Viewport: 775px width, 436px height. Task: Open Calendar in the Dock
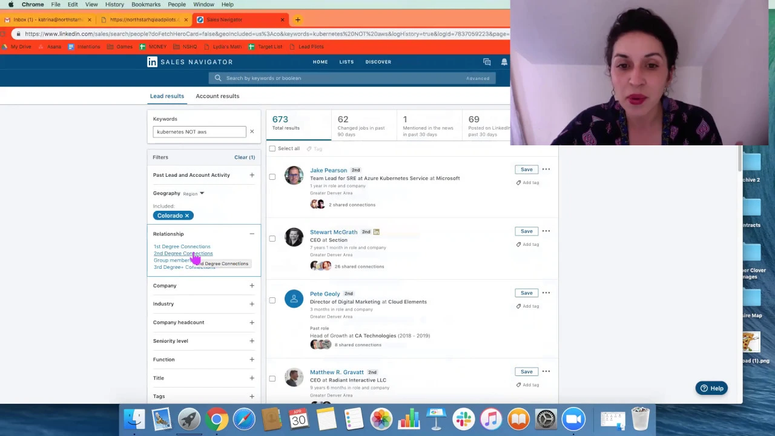(298, 419)
